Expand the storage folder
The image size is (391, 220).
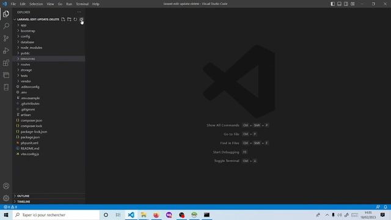tap(49, 70)
